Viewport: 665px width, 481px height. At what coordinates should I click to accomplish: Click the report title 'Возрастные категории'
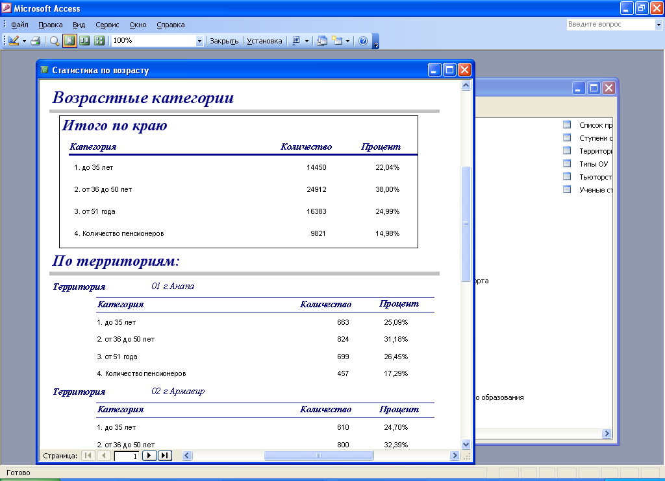coord(143,98)
